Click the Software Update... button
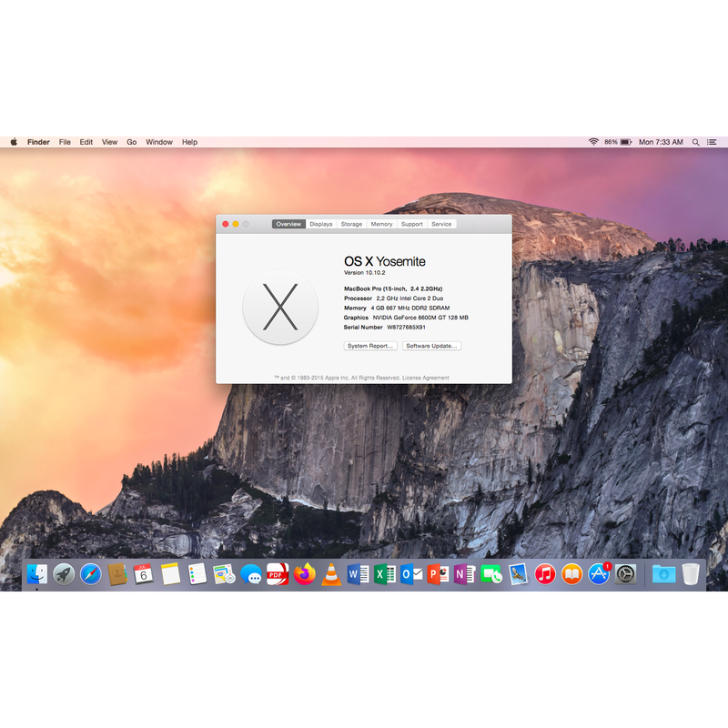This screenshot has width=728, height=728. (431, 346)
